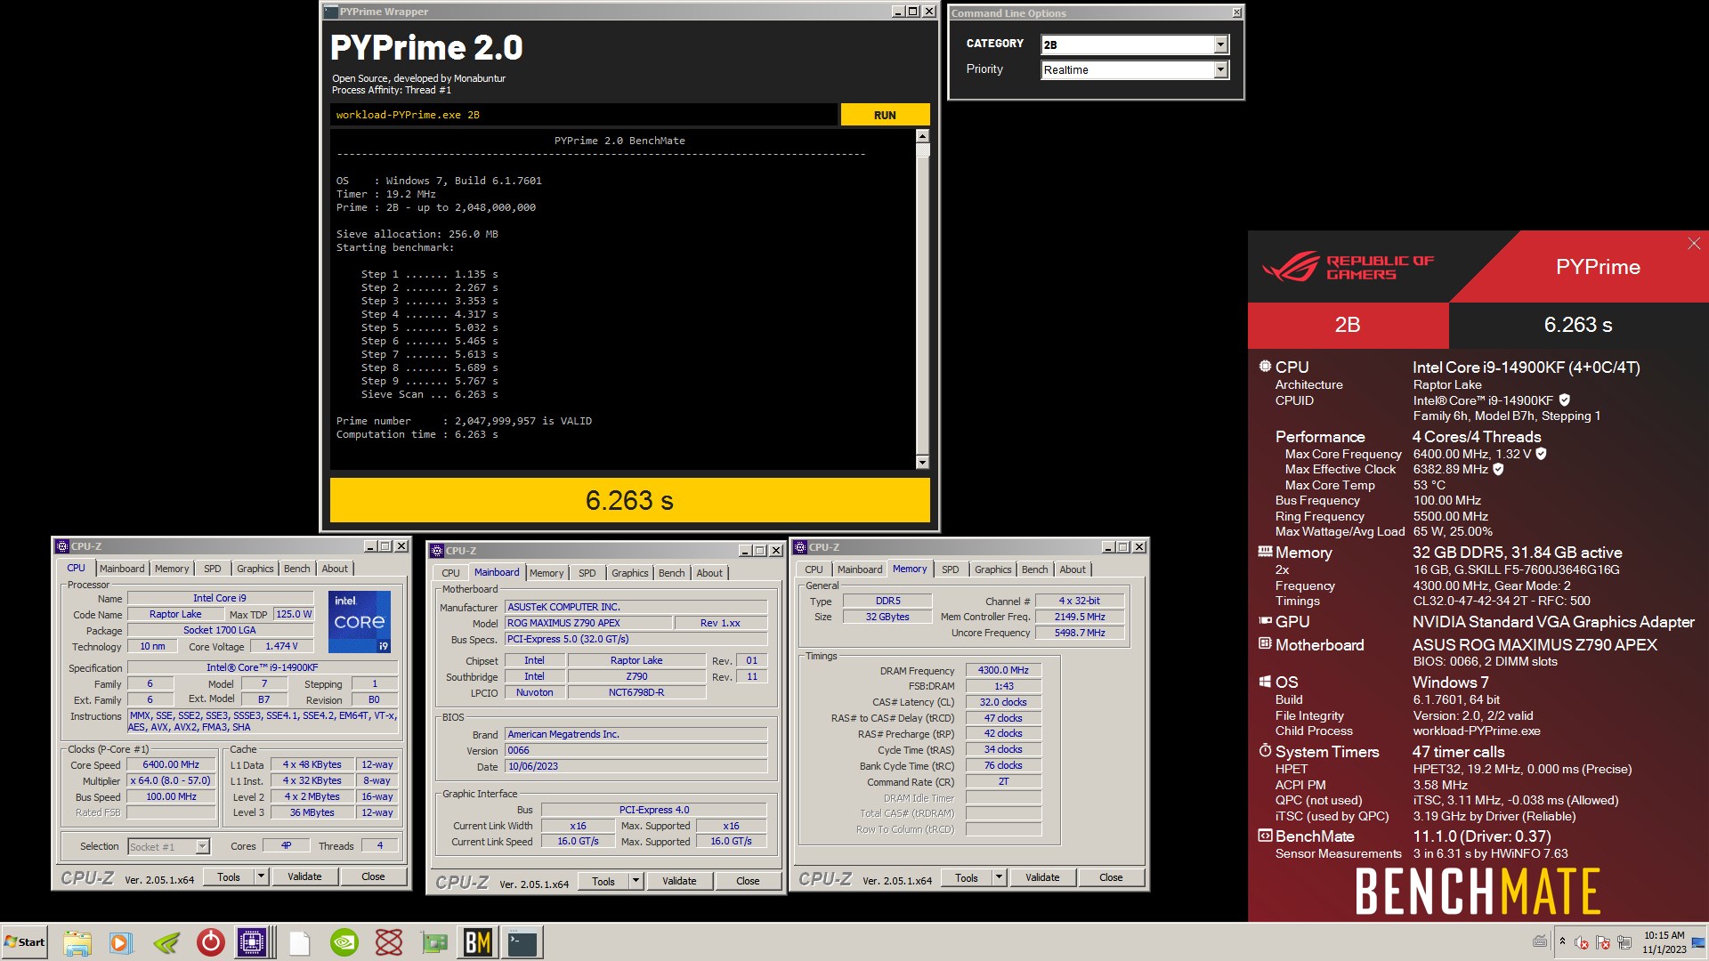
Task: Open the Socket #1 selection dropdown
Action: click(x=168, y=846)
